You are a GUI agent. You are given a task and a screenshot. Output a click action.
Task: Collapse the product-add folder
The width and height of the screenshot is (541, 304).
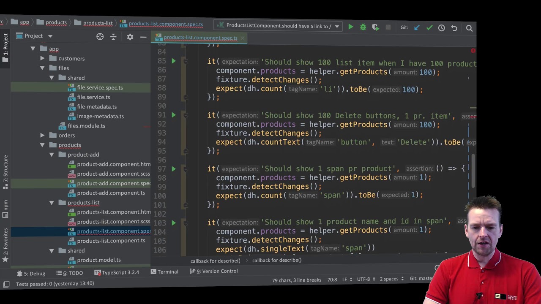click(x=52, y=155)
